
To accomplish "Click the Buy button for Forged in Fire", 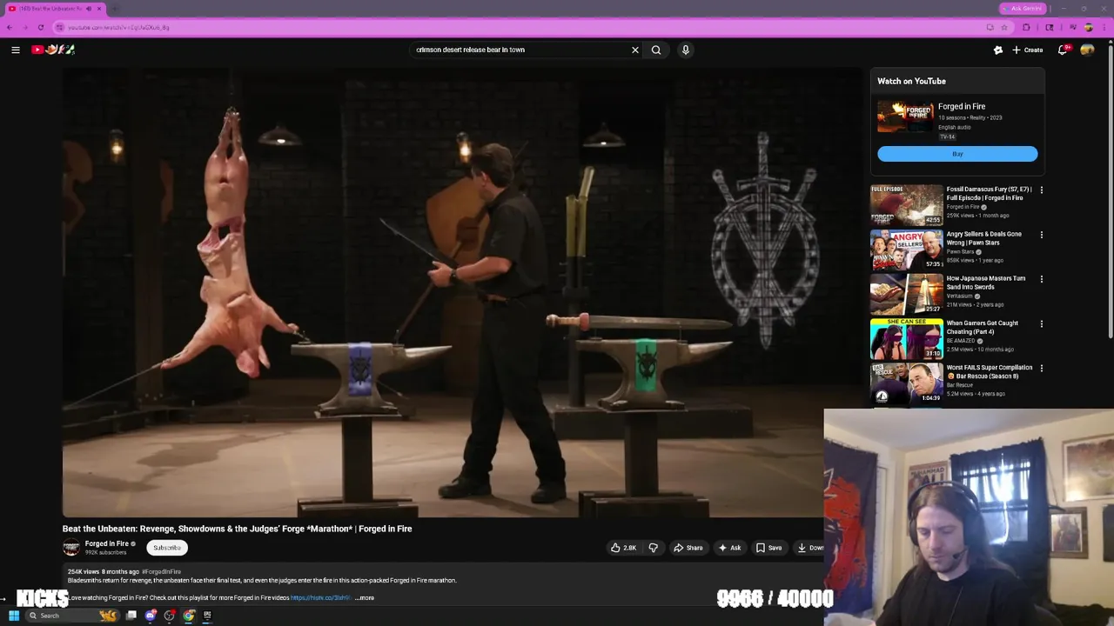I will [957, 154].
